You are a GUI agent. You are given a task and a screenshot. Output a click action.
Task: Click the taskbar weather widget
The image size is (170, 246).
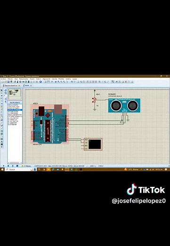[x=131, y=169]
